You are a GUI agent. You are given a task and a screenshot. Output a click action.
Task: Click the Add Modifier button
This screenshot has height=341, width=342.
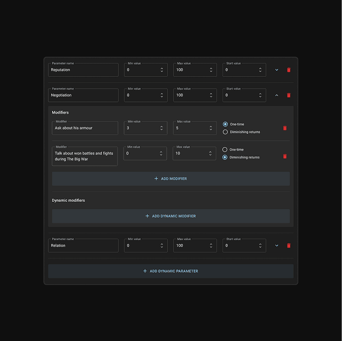[171, 179]
